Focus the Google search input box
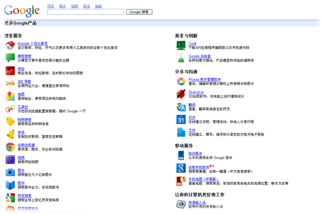Image resolution: width=324 pixels, height=214 pixels. [86, 12]
